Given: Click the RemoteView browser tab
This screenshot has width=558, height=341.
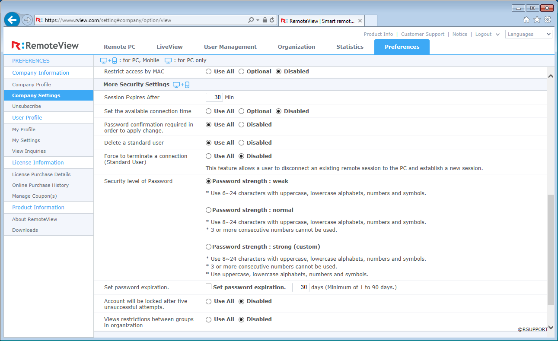Looking at the screenshot, I should pyautogui.click(x=322, y=21).
